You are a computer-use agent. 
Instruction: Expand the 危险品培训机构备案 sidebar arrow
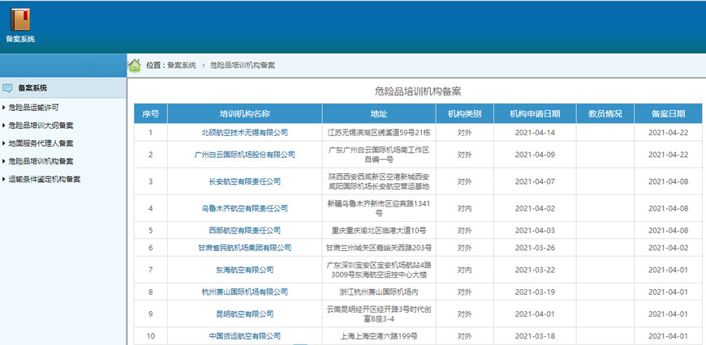4,161
